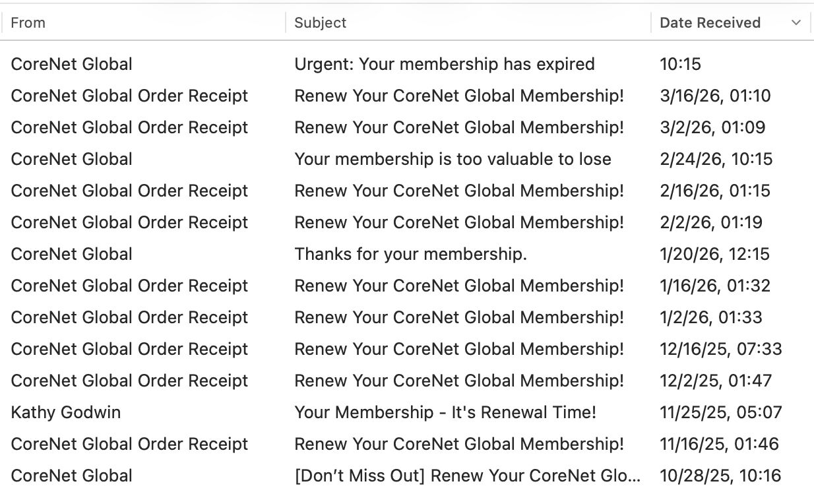The height and width of the screenshot is (496, 814).
Task: Open the 'Thanks for your membership.' email
Action: pos(410,254)
